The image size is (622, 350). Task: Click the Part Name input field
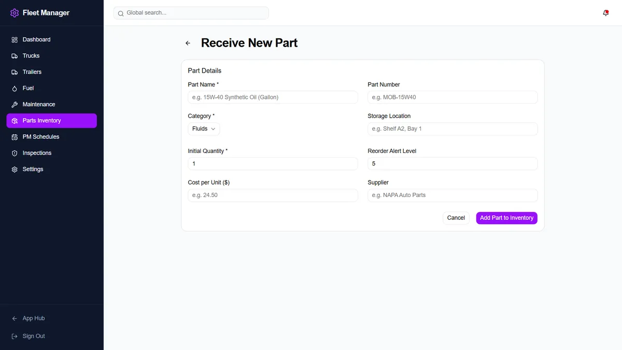273,97
